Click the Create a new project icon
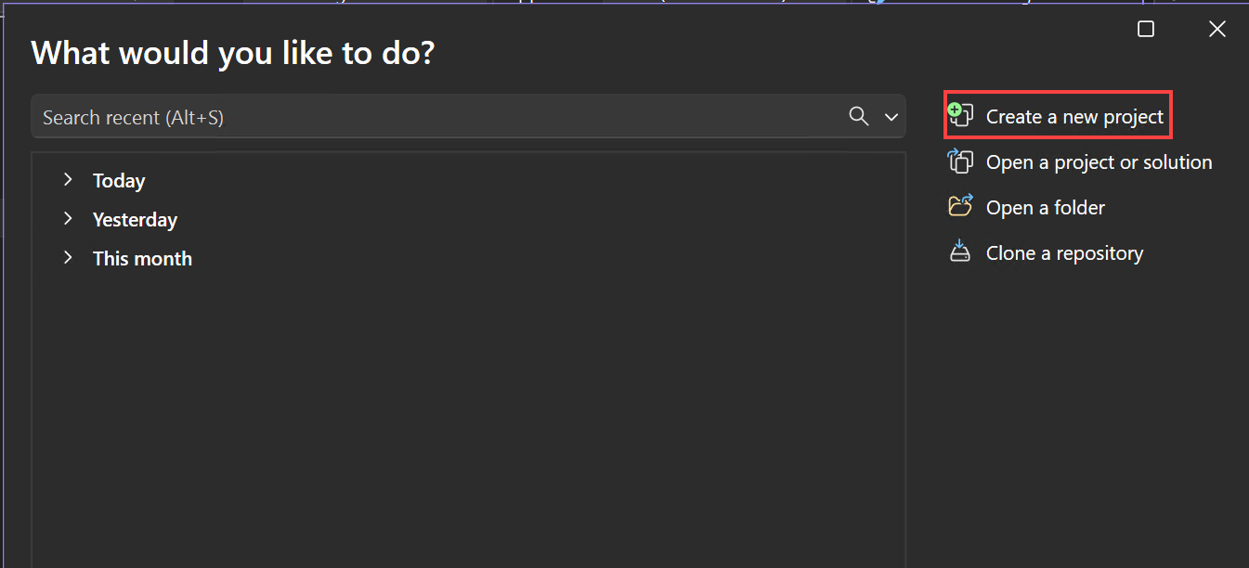The image size is (1249, 568). click(x=960, y=115)
